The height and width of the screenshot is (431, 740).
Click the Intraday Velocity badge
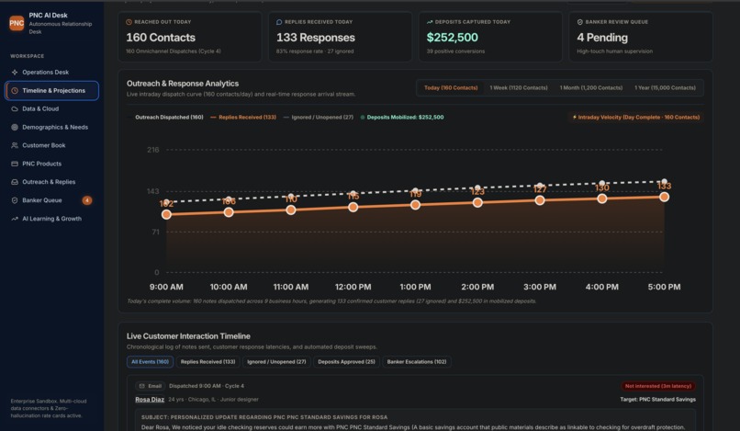(635, 118)
